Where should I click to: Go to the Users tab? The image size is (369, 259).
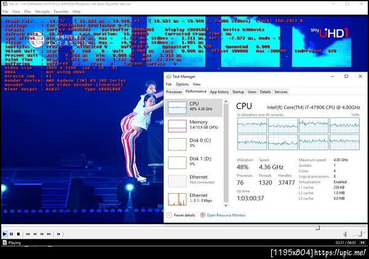tap(252, 92)
